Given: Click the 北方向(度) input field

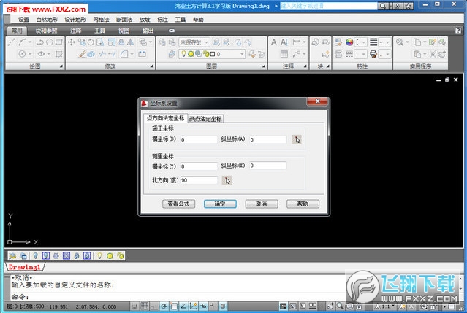Looking at the screenshot, I should pyautogui.click(x=199, y=180).
